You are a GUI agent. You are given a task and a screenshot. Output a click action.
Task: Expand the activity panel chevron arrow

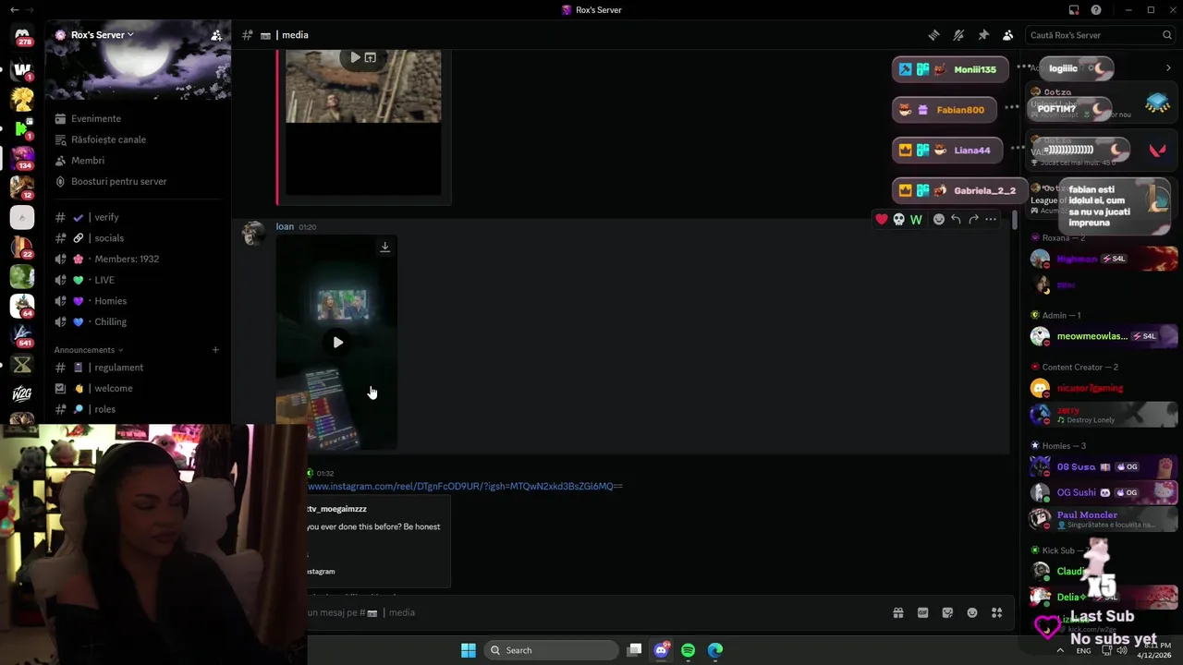point(1168,68)
